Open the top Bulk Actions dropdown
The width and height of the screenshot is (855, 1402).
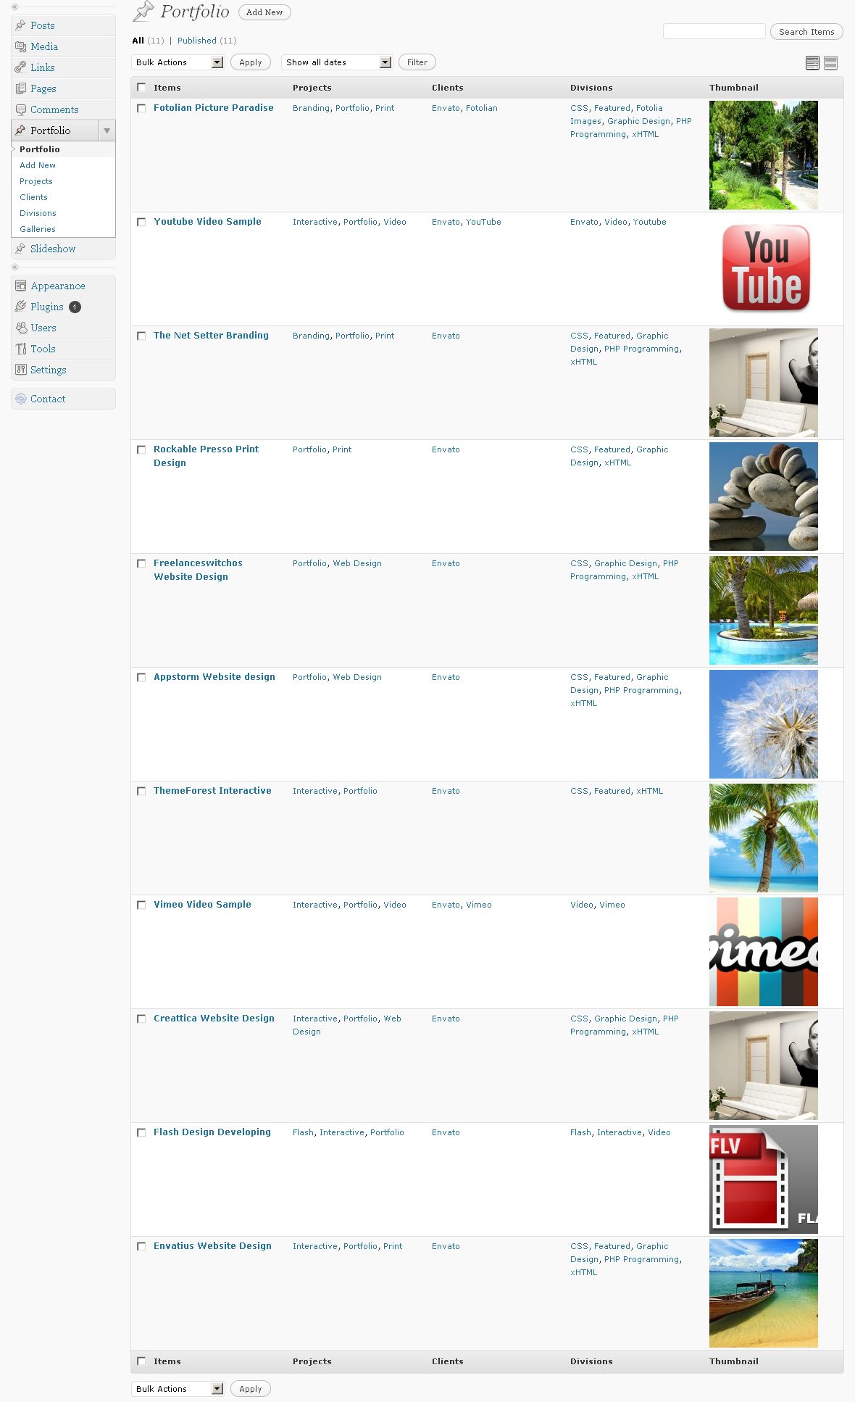tap(178, 62)
